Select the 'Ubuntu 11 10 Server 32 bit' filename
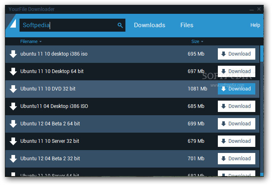Viewport: 272px width, 185px height. [50, 141]
